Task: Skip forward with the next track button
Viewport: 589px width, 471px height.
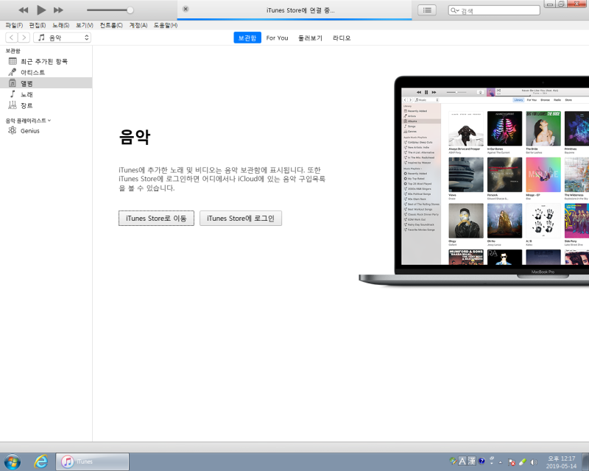Action: pyautogui.click(x=58, y=10)
